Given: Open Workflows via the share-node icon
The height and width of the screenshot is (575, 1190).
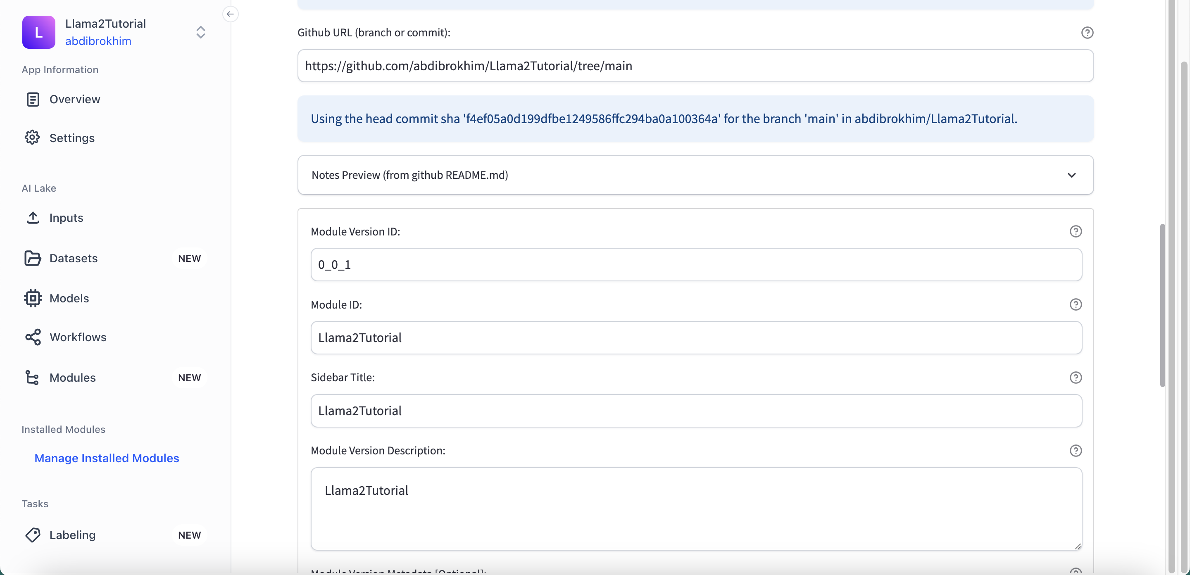Looking at the screenshot, I should pyautogui.click(x=33, y=337).
